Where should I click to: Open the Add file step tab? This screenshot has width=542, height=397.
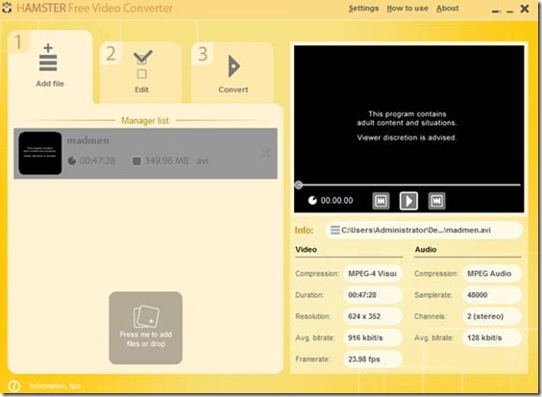click(50, 65)
